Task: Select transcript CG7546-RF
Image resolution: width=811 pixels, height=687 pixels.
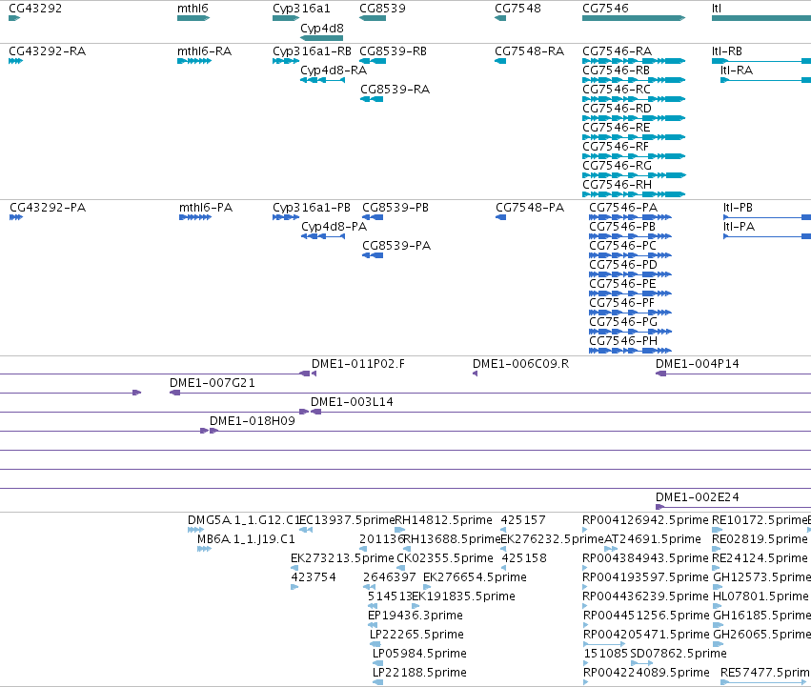Action: point(634,156)
